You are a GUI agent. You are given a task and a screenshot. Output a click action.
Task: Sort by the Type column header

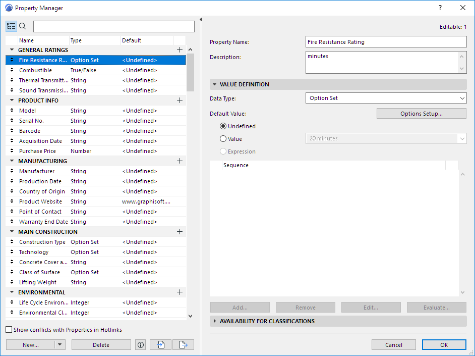point(95,40)
